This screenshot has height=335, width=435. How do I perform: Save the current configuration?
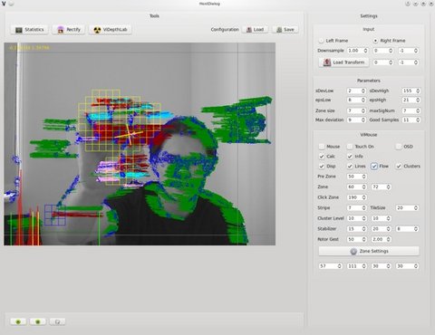(x=285, y=30)
